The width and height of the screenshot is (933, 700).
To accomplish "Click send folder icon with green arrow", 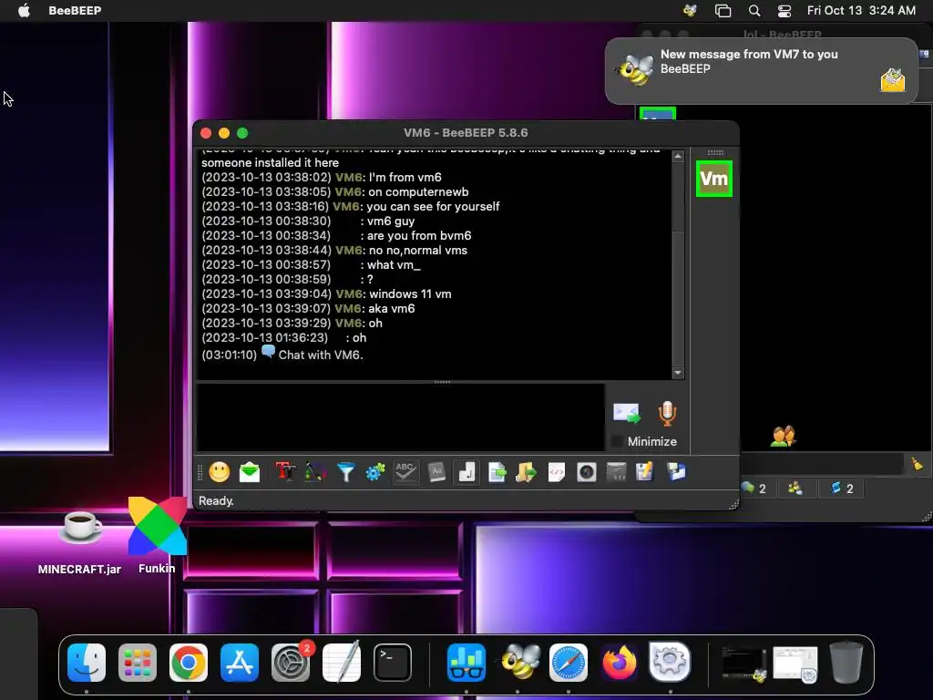I will (x=526, y=473).
